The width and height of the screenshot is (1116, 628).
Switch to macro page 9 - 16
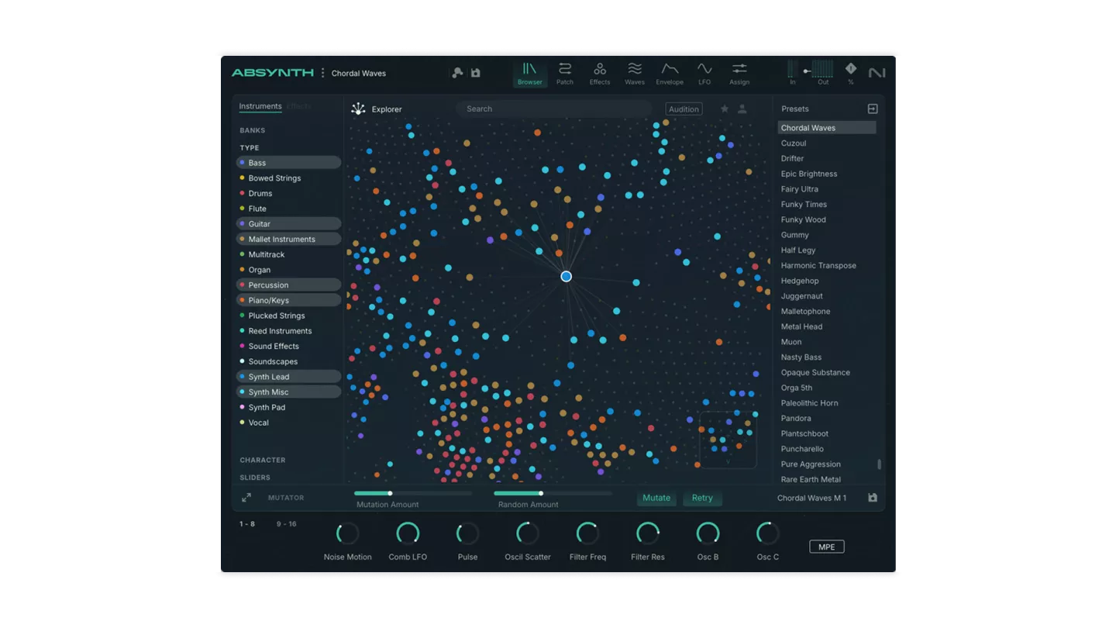point(287,524)
